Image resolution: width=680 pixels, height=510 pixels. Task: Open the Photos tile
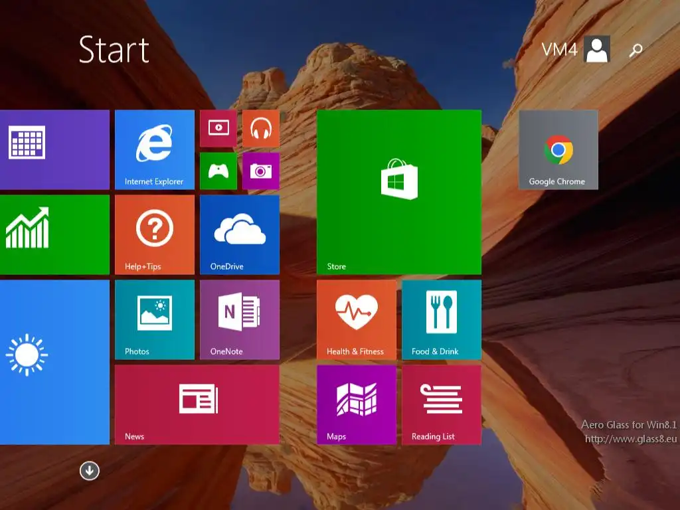pos(154,319)
